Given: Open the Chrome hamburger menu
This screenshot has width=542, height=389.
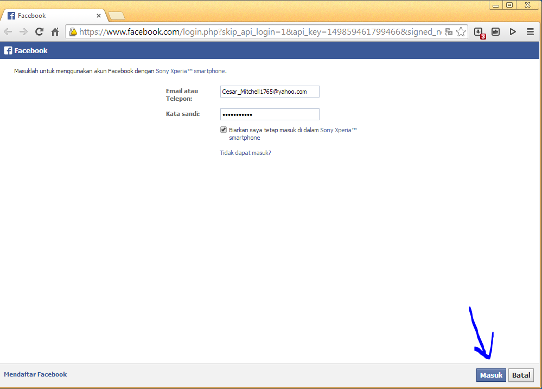Looking at the screenshot, I should click(530, 32).
